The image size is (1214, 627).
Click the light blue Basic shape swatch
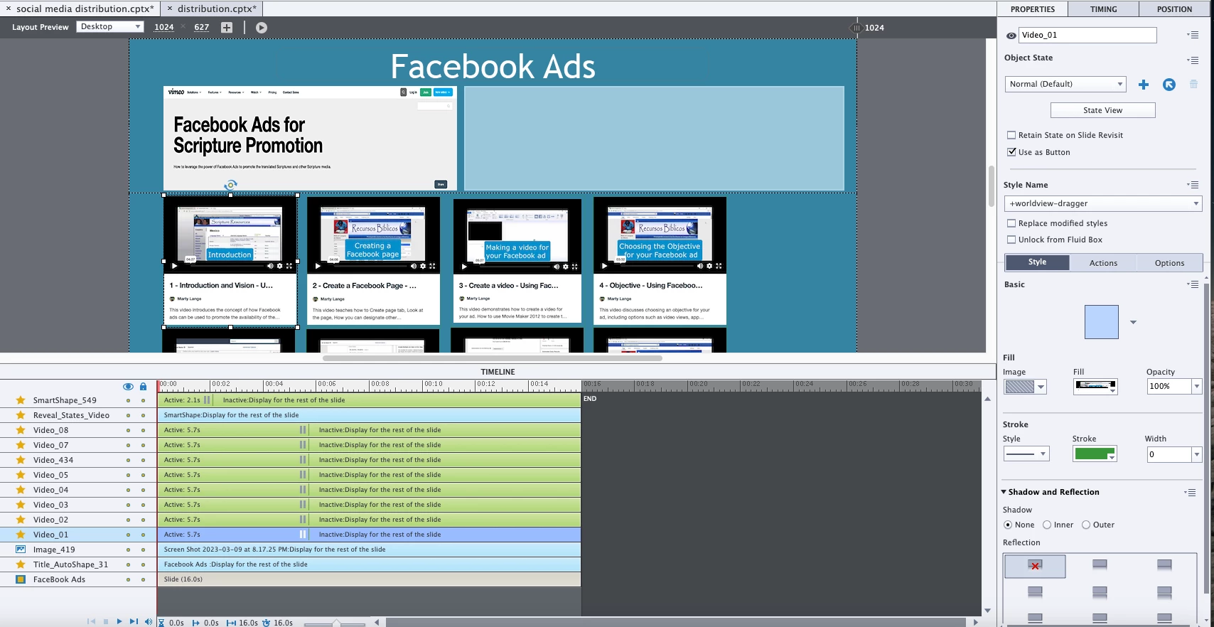(1101, 322)
